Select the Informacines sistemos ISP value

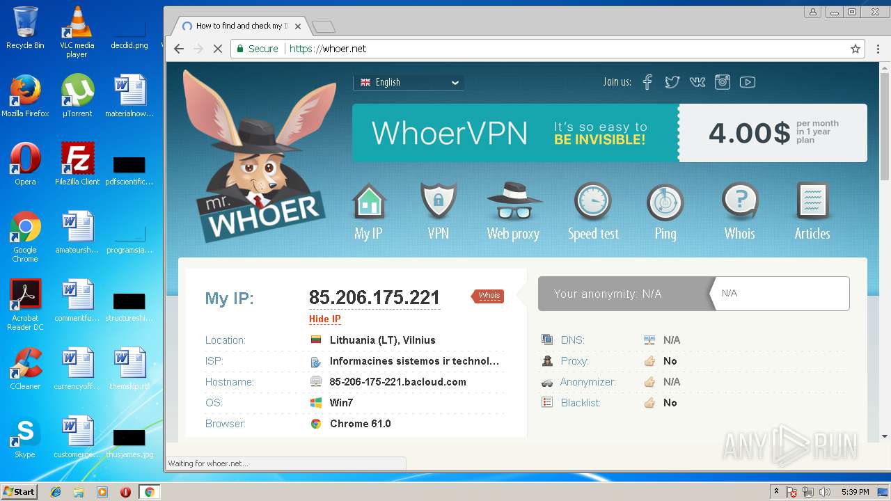(415, 361)
